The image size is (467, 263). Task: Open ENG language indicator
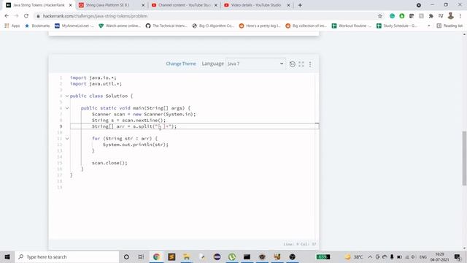click(423, 256)
